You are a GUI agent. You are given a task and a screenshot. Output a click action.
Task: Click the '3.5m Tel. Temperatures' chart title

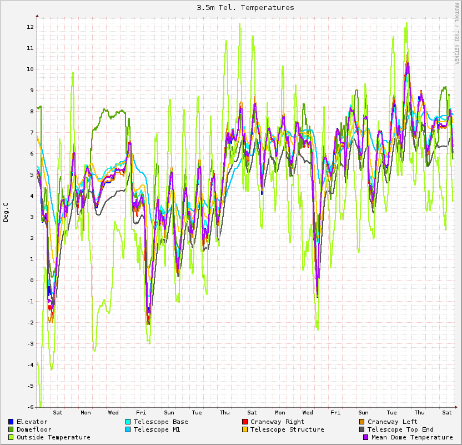click(x=245, y=8)
